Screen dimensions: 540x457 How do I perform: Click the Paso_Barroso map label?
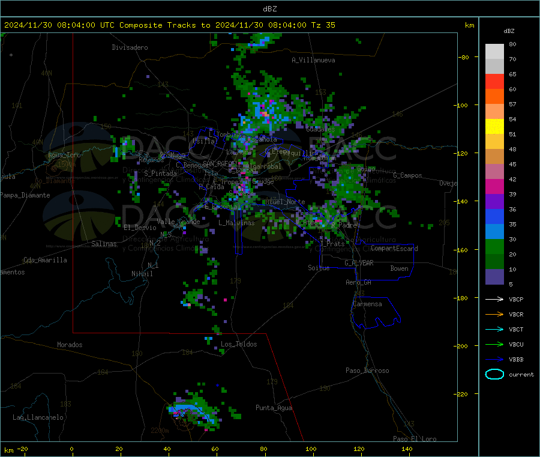tap(367, 371)
